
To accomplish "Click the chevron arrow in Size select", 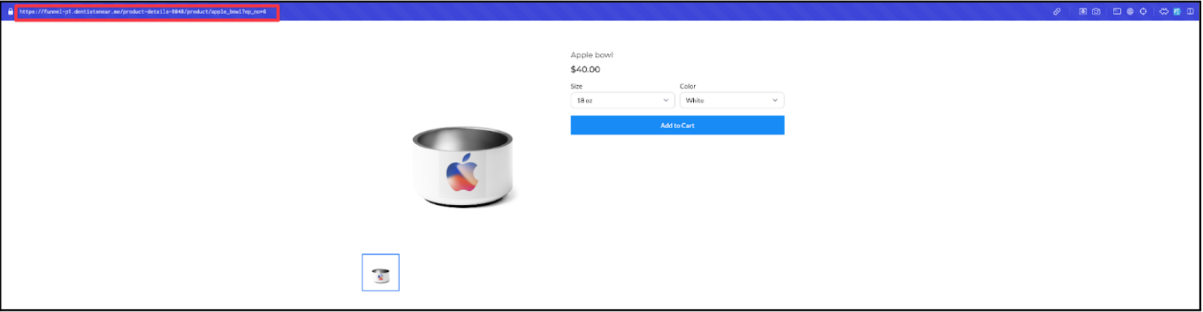I will (666, 101).
